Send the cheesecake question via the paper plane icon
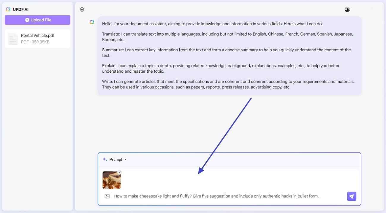 (x=352, y=196)
